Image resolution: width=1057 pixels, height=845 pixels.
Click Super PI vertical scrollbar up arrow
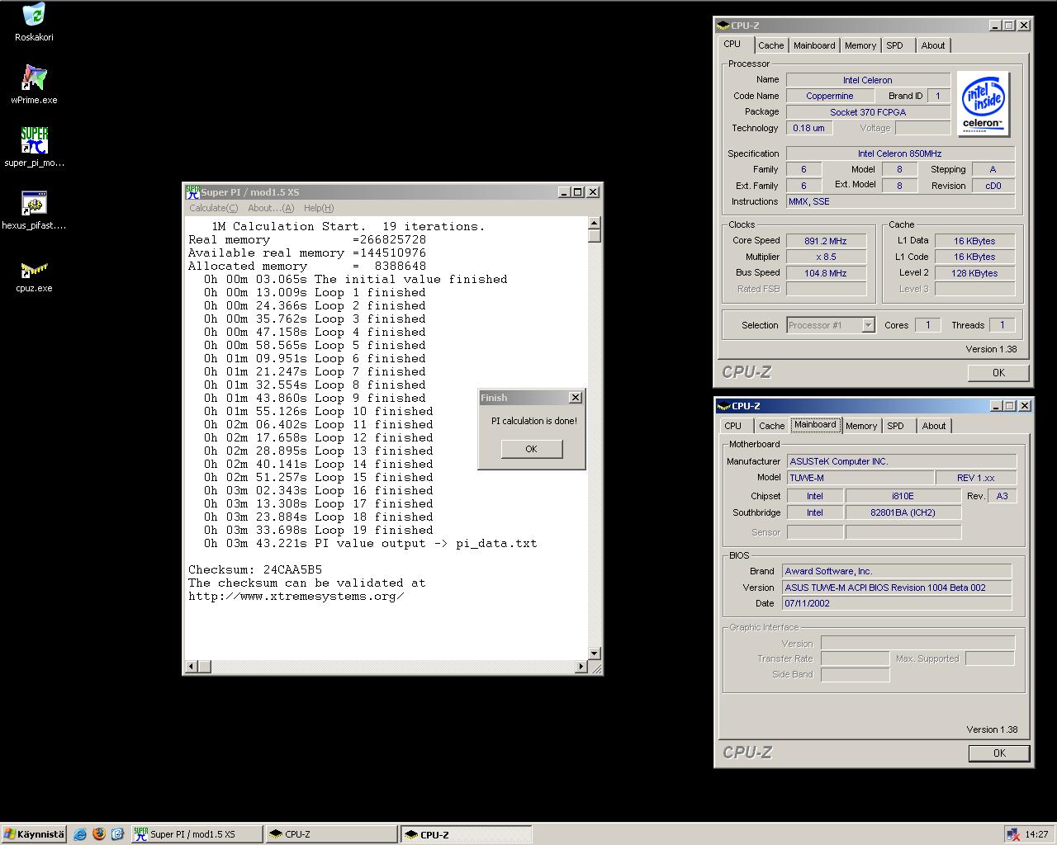(x=594, y=224)
